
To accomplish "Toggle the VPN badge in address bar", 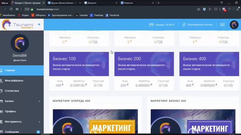I will coord(27,9).
